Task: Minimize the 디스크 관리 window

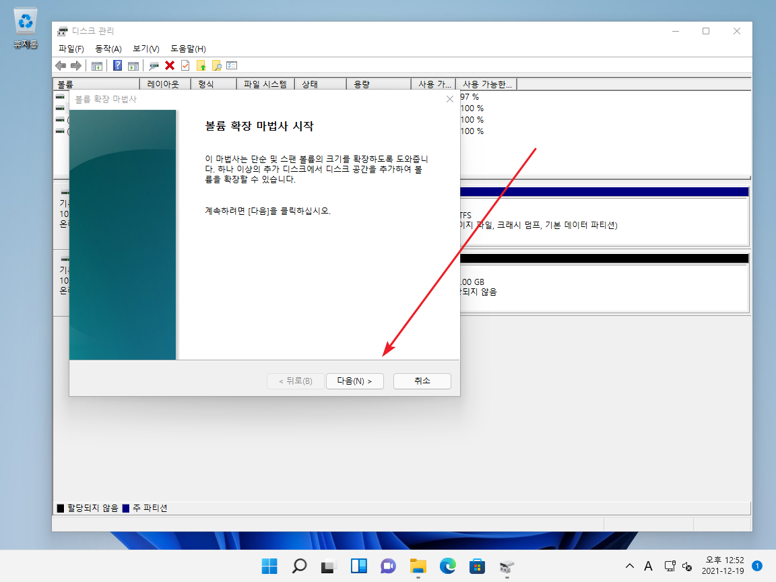Action: [676, 31]
